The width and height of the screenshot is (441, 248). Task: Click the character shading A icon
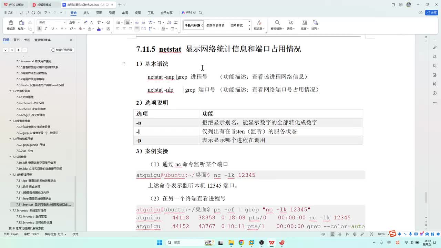pos(109,29)
